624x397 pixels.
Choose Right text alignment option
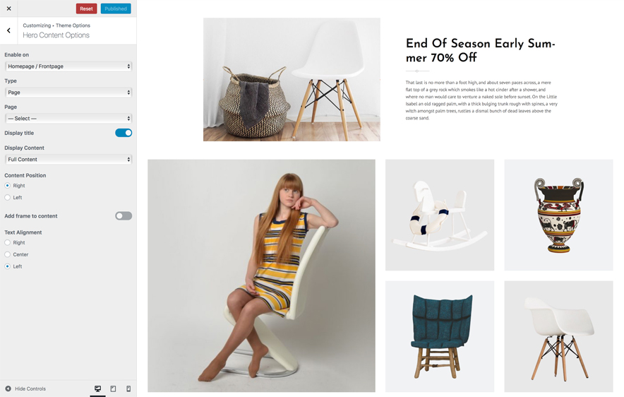click(x=8, y=242)
